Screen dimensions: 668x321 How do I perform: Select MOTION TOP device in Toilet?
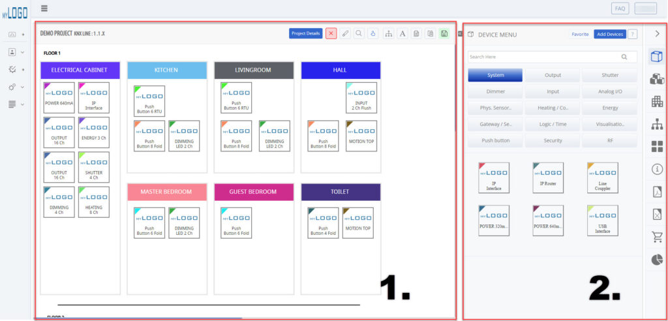(358, 223)
